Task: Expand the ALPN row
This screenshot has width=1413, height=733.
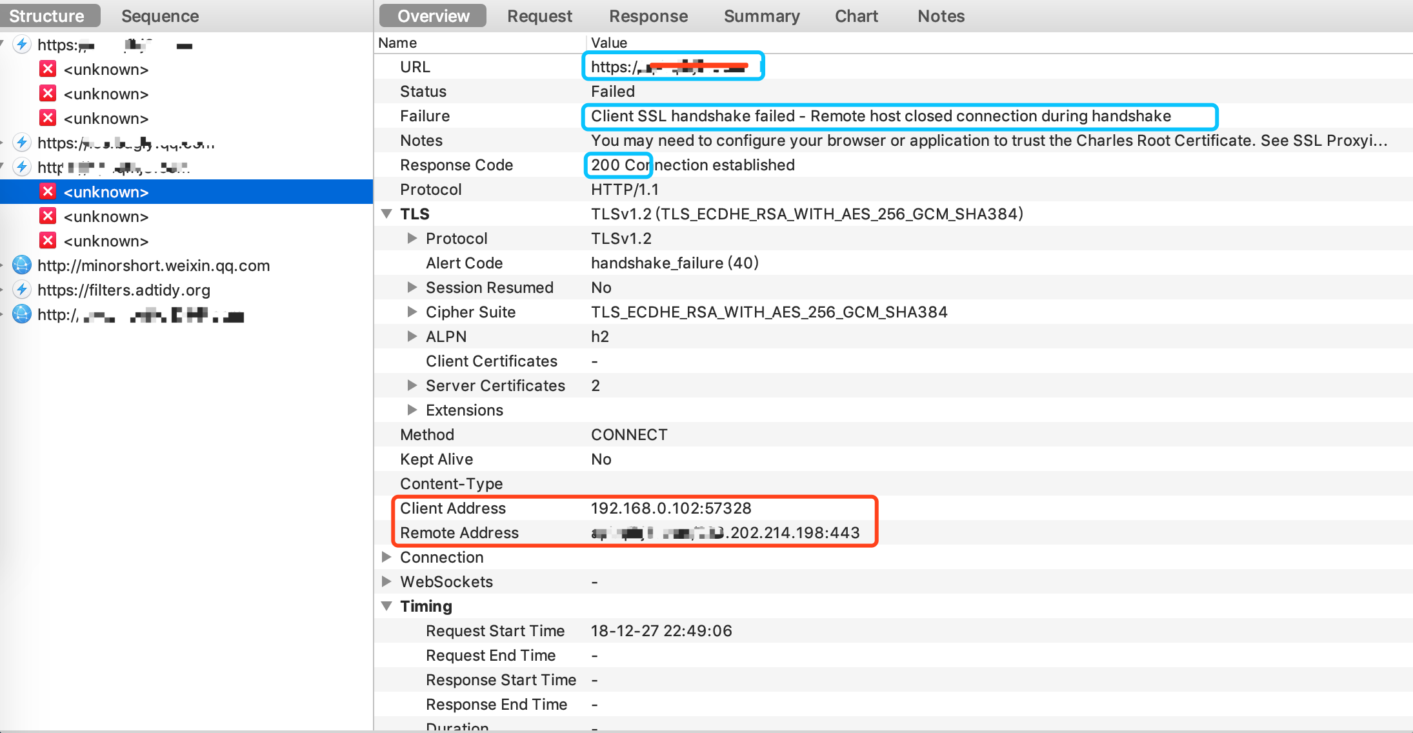Action: [412, 336]
